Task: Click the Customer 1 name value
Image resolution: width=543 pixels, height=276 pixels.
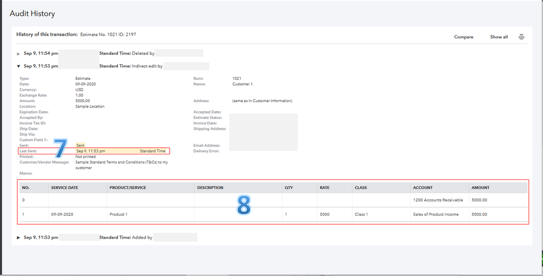Action: click(x=242, y=84)
